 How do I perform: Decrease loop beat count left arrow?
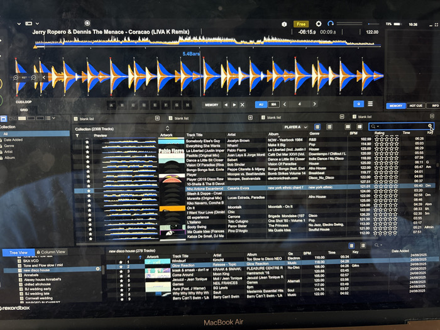(285, 104)
